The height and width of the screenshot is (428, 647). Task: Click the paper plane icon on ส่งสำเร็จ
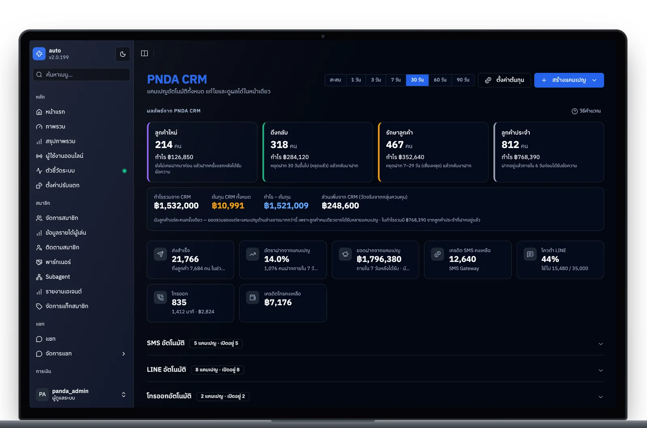point(161,254)
